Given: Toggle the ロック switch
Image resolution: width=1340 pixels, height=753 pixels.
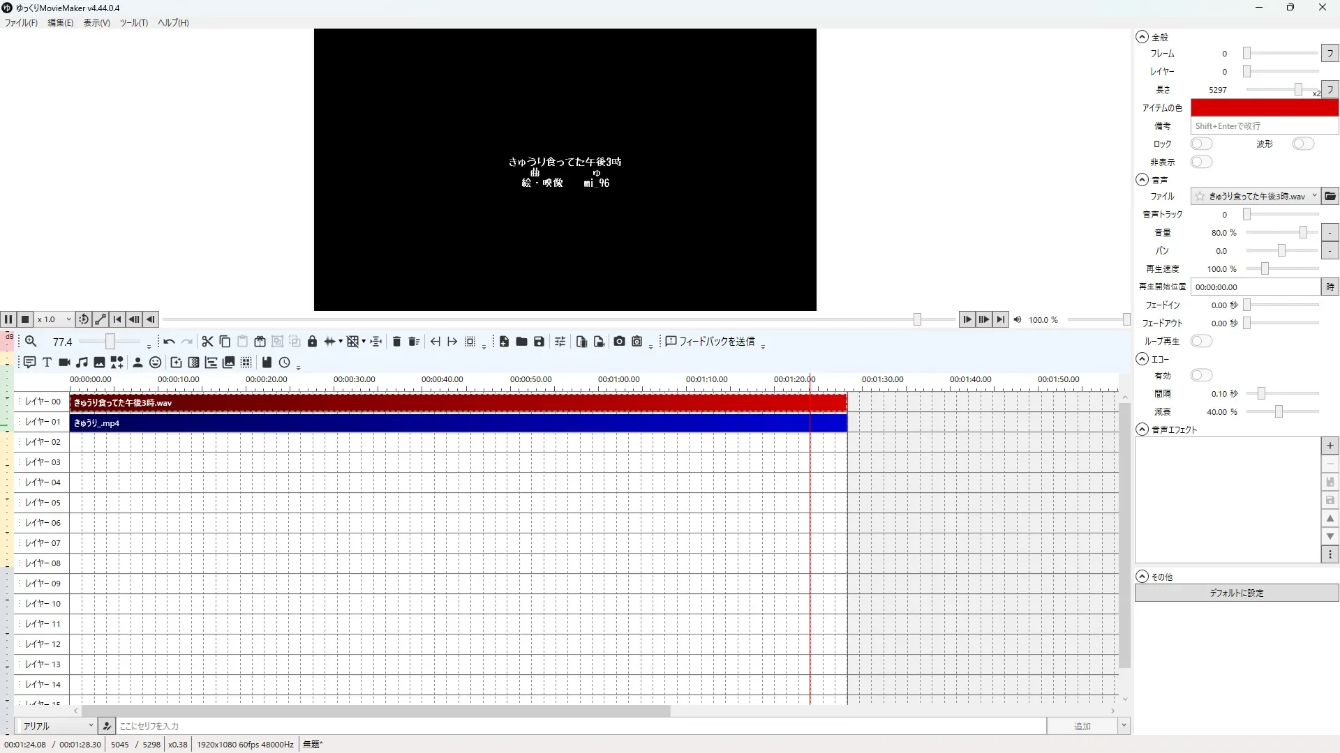Looking at the screenshot, I should click(x=1201, y=144).
